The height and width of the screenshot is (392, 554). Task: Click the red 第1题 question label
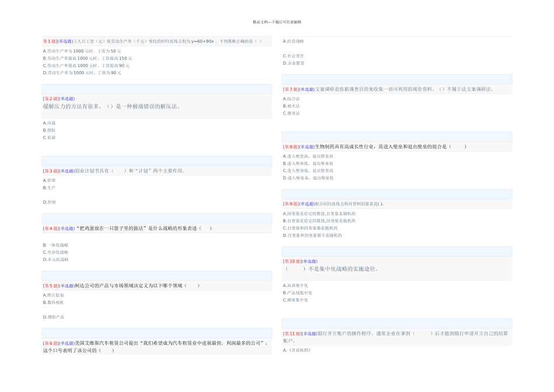50,41
